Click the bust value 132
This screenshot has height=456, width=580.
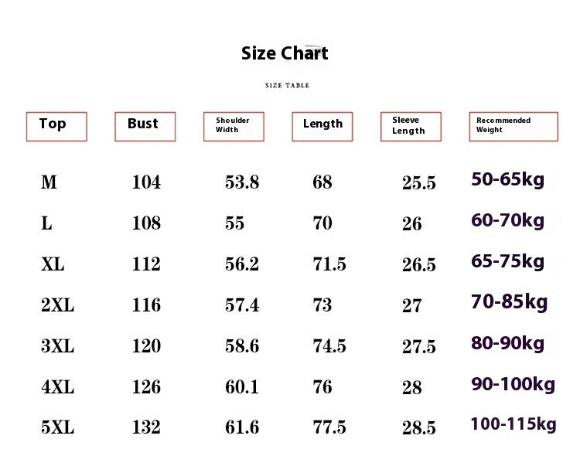pos(146,427)
